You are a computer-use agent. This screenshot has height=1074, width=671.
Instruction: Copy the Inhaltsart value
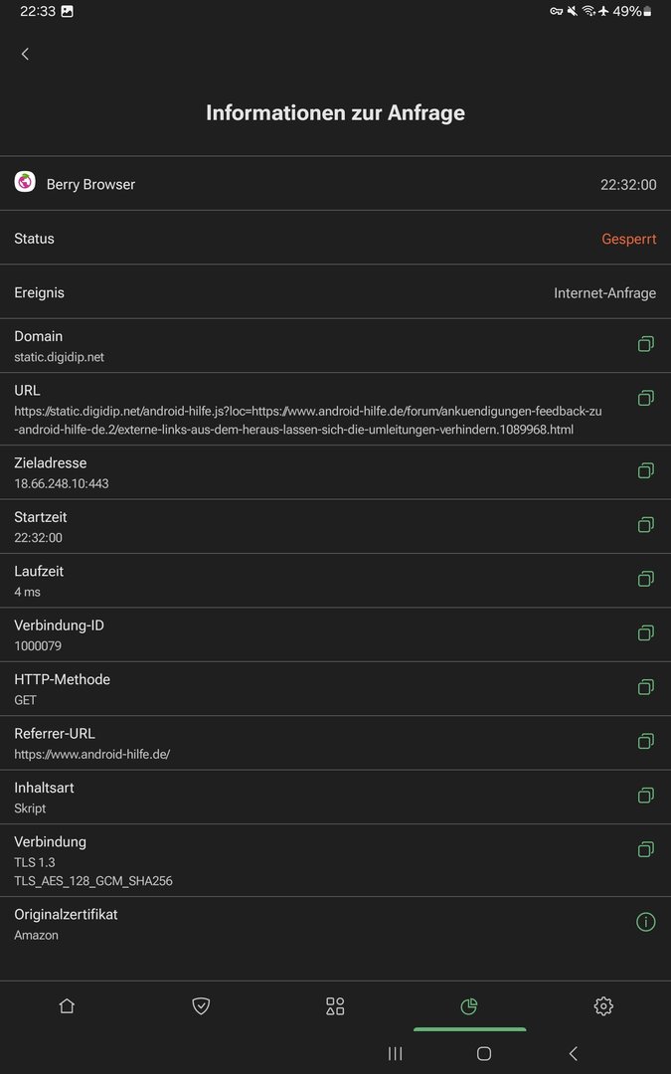(645, 795)
